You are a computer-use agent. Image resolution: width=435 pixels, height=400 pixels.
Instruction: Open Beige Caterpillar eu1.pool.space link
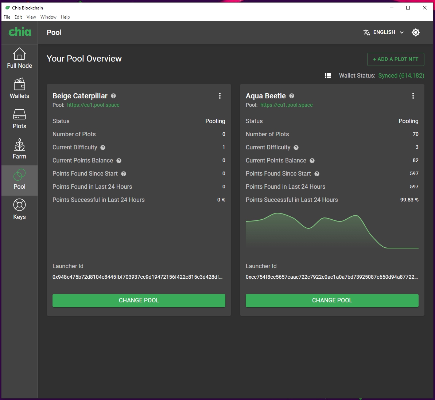point(93,105)
